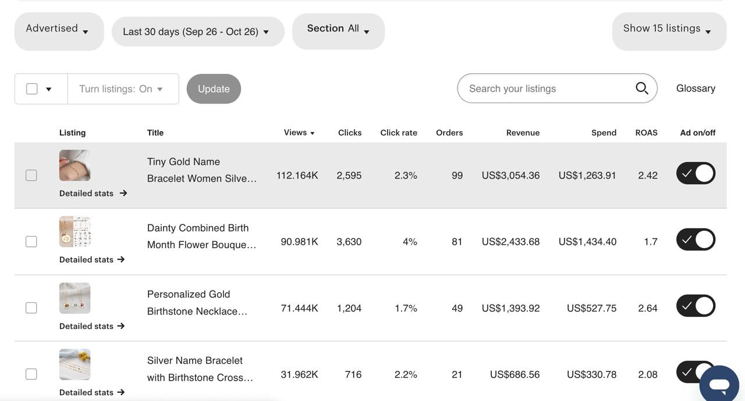Open detailed stats arrow for Birth Month Flower listing
745x401 pixels.
coord(121,259)
